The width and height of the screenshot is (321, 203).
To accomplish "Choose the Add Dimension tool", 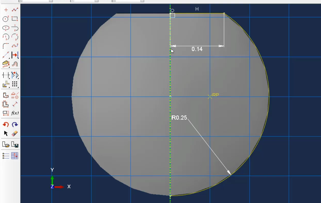I will pyautogui.click(x=15, y=104).
